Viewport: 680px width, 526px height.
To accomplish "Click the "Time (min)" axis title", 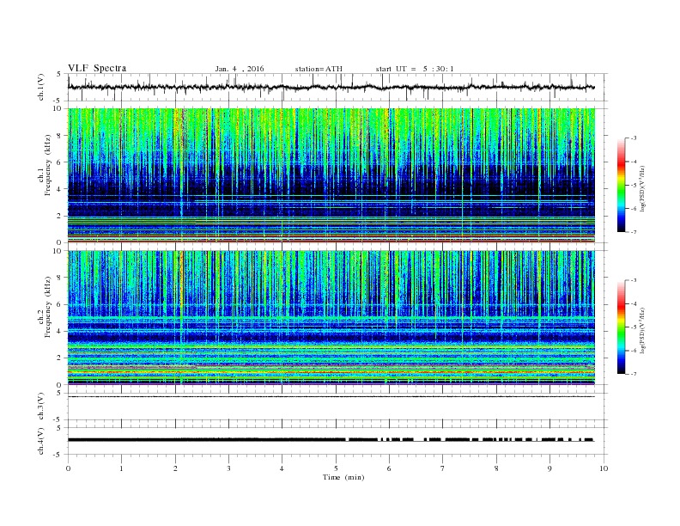I will [343, 477].
